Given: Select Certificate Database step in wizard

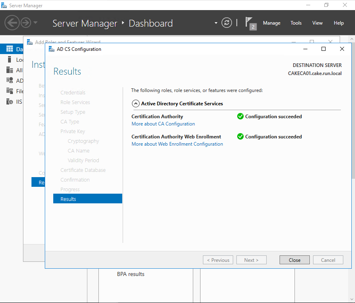Looking at the screenshot, I should [83, 170].
